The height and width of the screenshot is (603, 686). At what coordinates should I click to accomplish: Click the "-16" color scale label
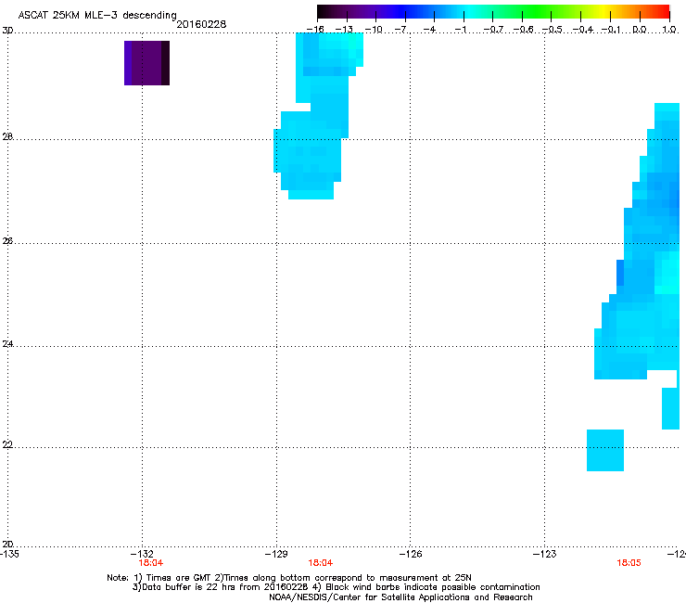[315, 30]
